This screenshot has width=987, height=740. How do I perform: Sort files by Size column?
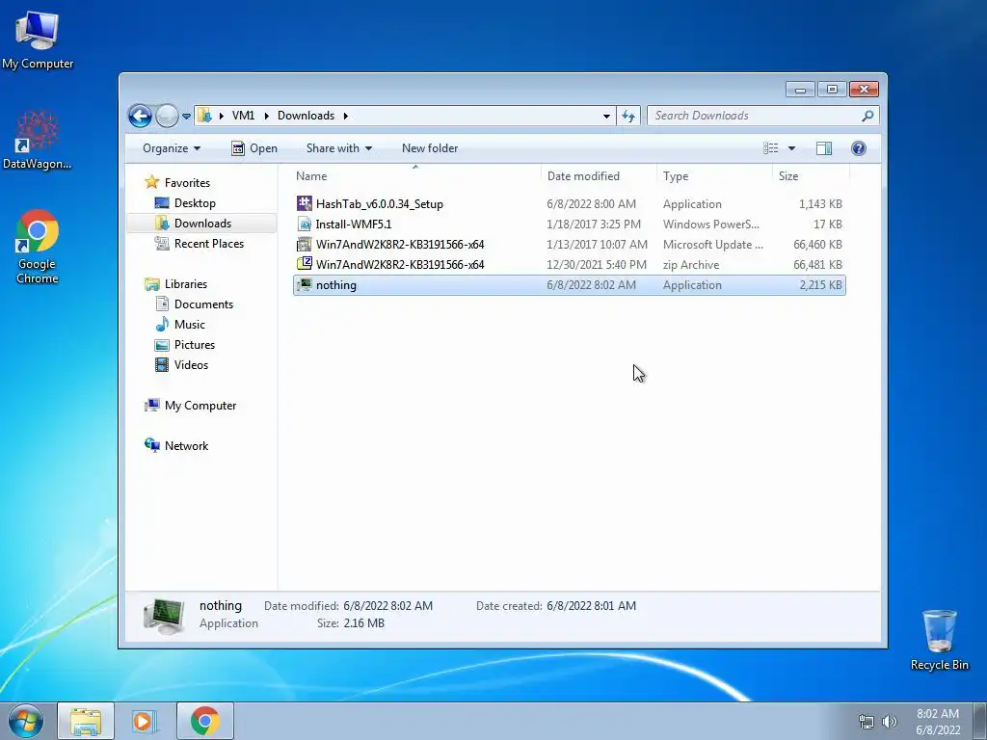pos(811,176)
